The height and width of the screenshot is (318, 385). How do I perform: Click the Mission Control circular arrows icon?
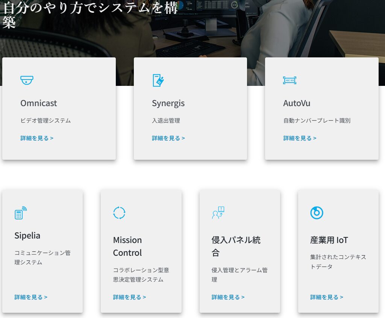(x=119, y=213)
